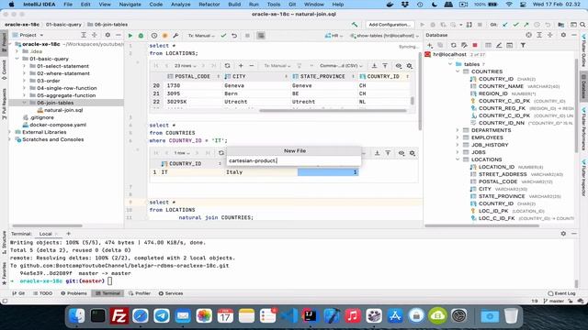Click the Italy cell in COUNTRIES result
588x330 pixels.
[261, 172]
